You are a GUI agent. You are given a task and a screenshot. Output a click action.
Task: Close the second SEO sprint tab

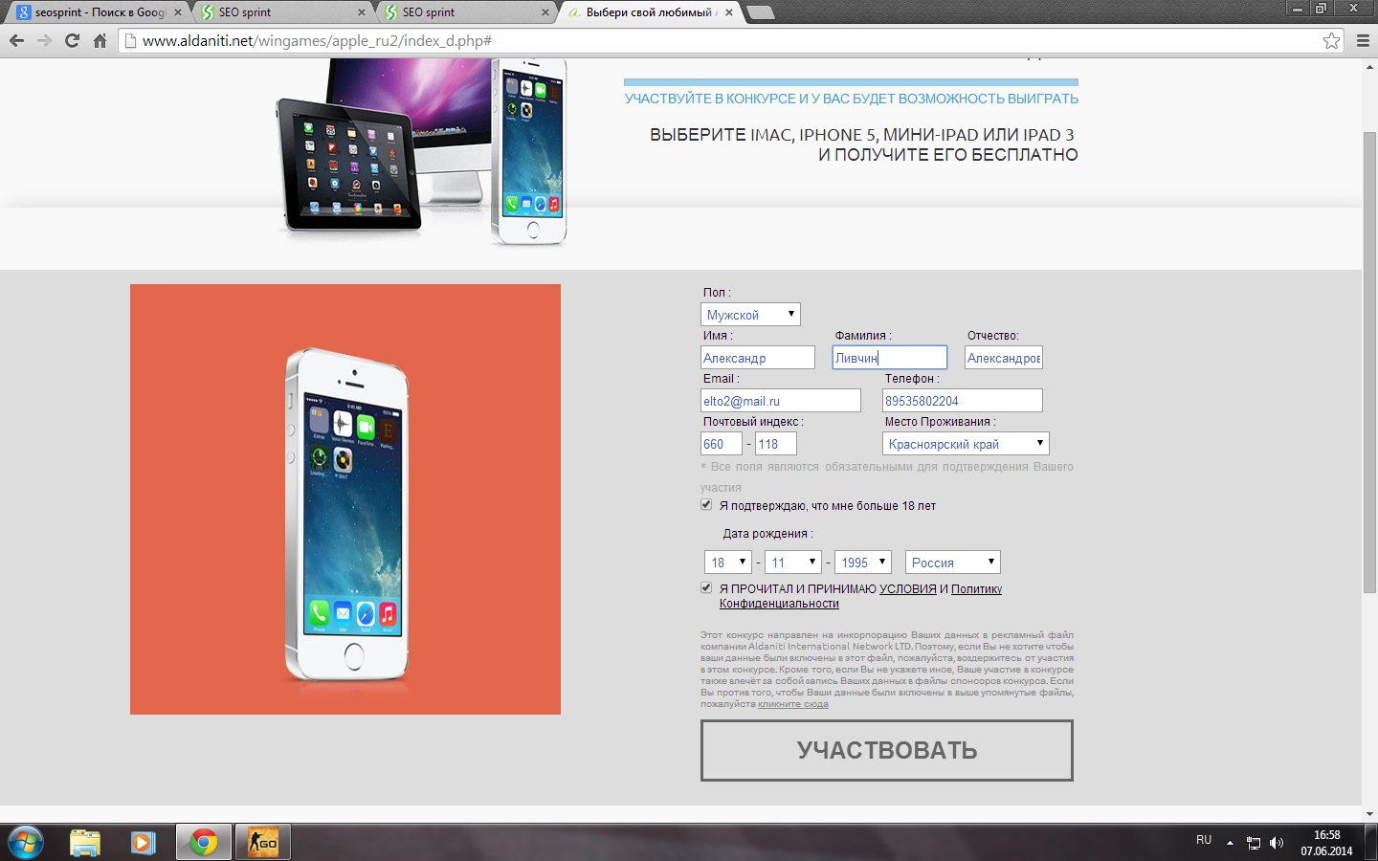545,12
